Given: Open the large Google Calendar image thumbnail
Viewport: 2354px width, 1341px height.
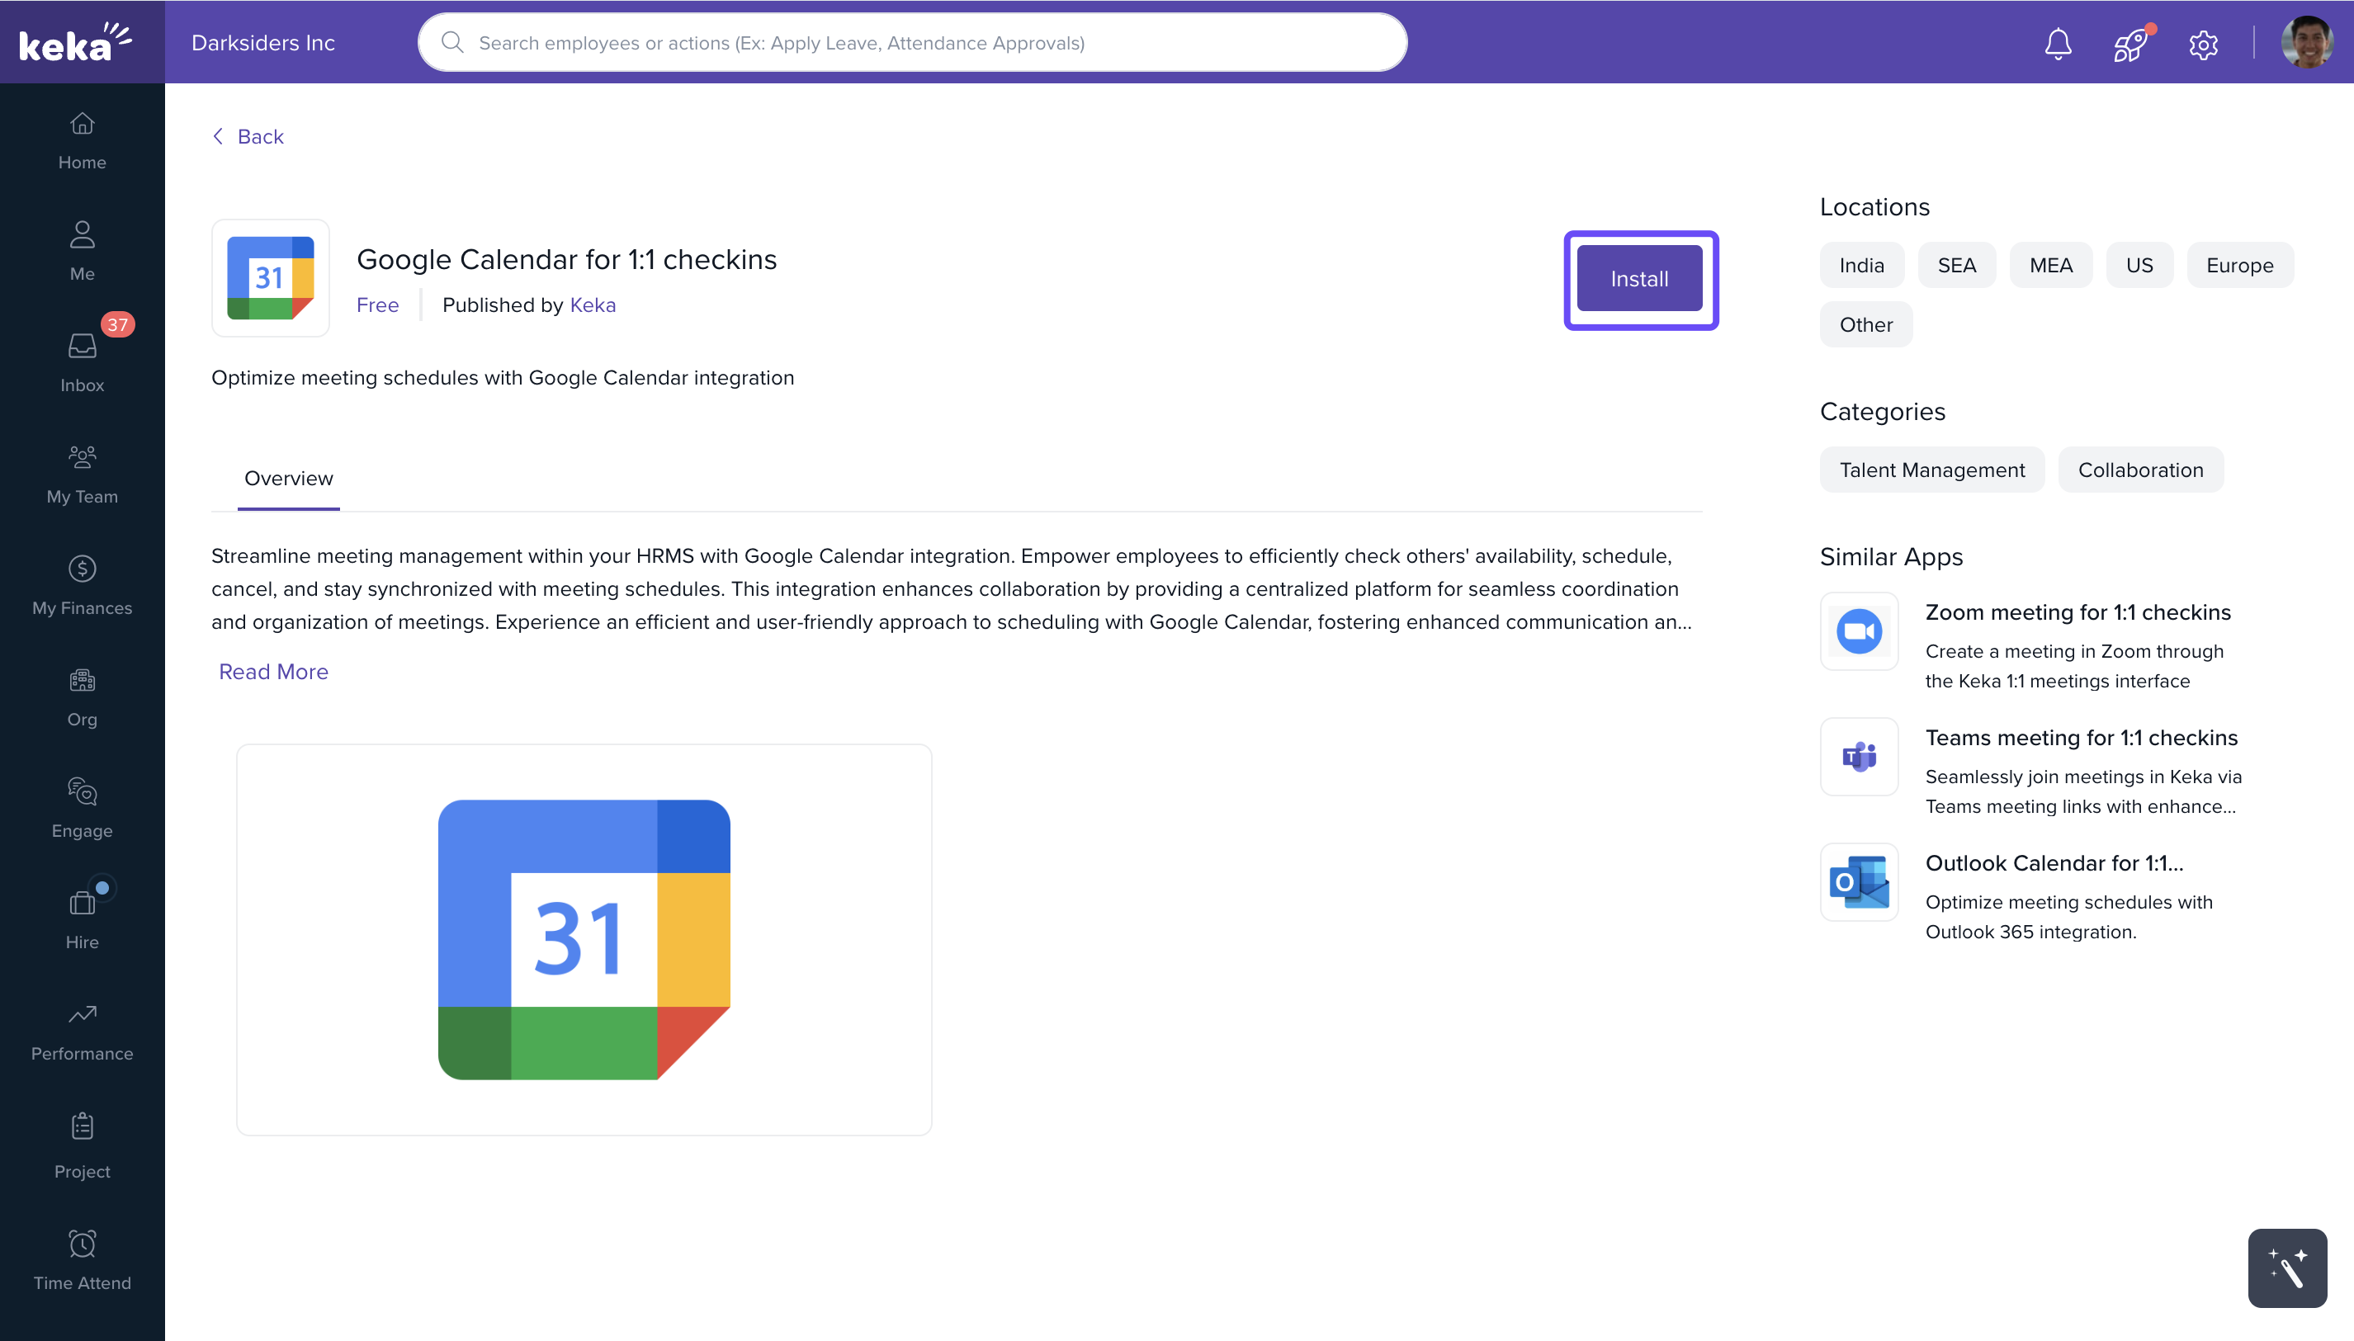Looking at the screenshot, I should [584, 939].
